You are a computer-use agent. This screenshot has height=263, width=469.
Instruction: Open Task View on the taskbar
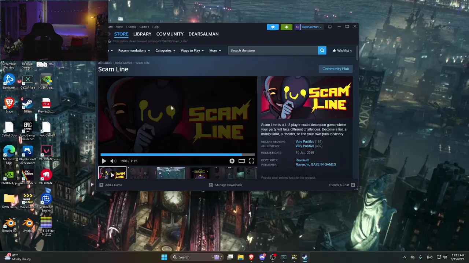coord(230,257)
